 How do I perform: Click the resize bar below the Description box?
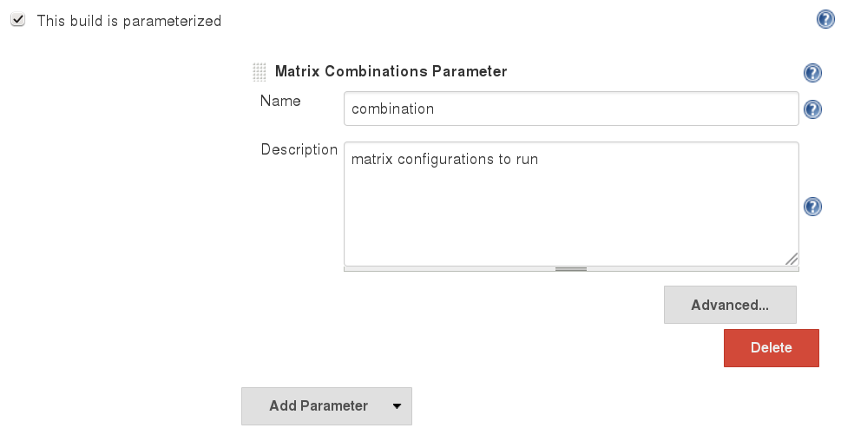click(571, 269)
